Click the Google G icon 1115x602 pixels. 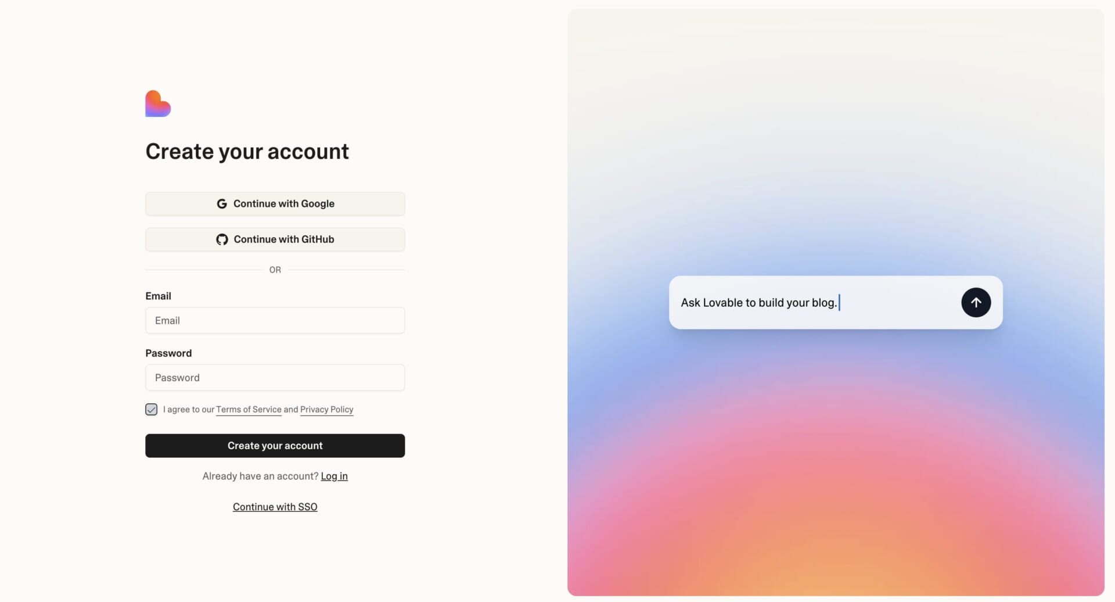tap(222, 204)
